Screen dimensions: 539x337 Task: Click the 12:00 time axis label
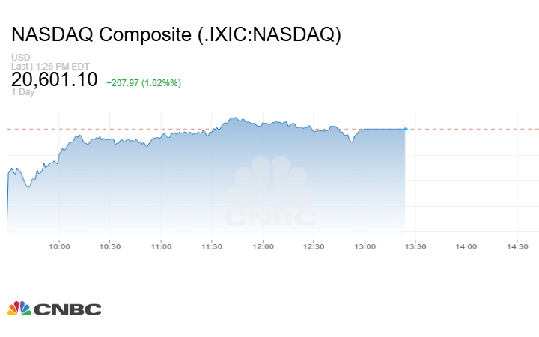pos(263,246)
